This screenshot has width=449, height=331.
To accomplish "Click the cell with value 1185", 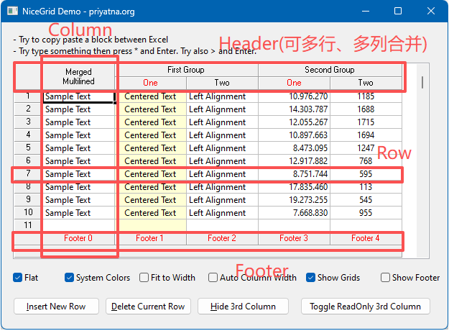I will pyautogui.click(x=366, y=96).
